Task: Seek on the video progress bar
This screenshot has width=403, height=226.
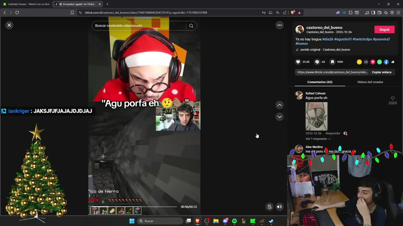Action: (x=134, y=207)
